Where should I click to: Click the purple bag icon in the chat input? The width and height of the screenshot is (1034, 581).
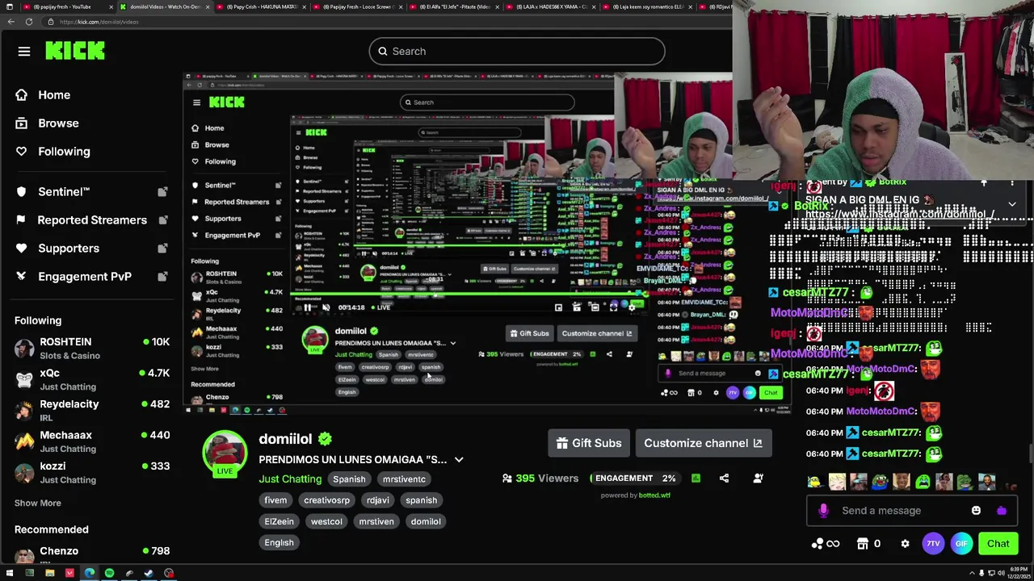click(1002, 510)
